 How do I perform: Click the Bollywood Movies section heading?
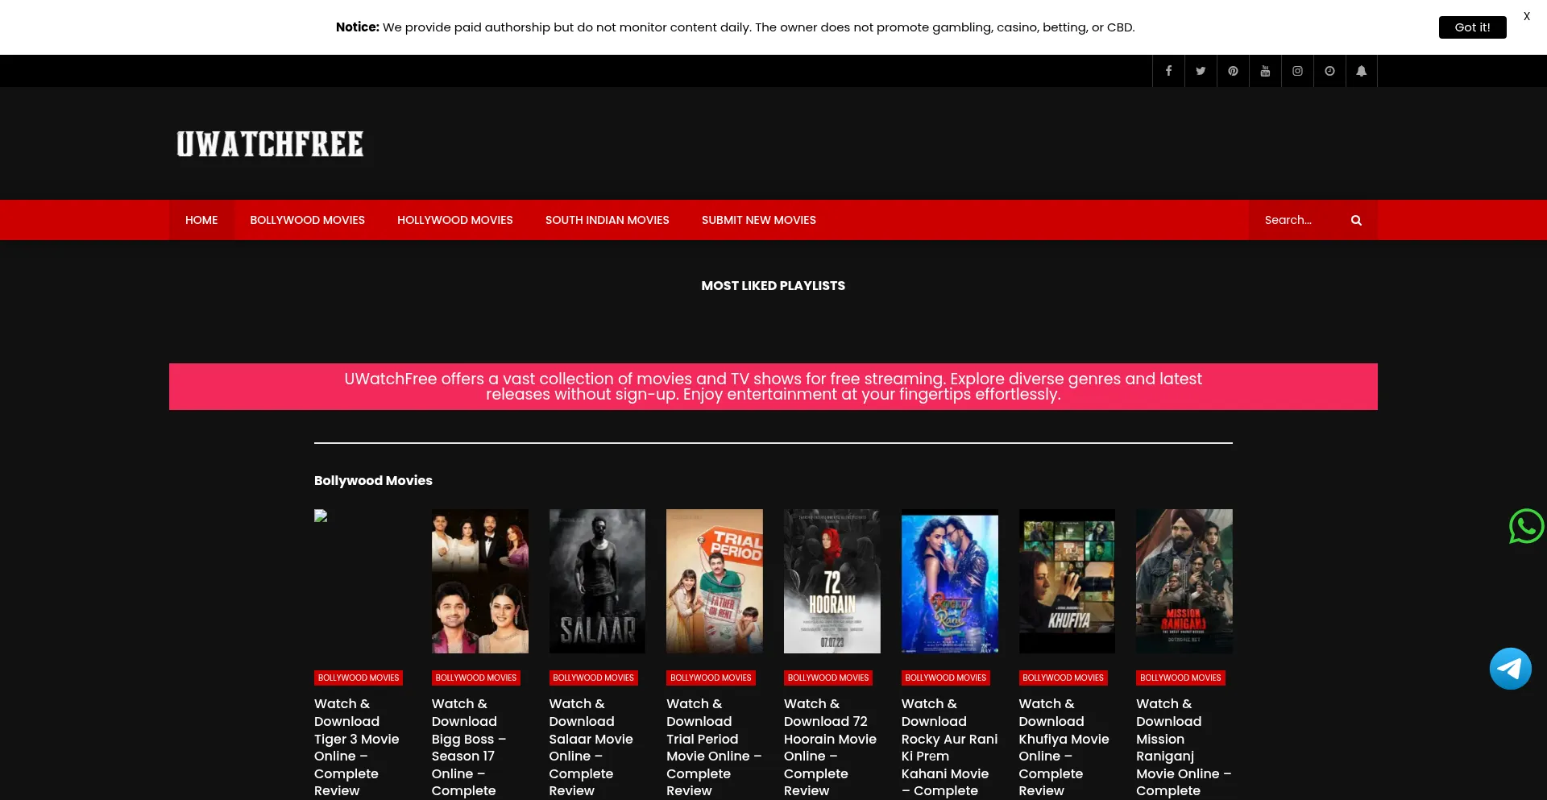click(x=373, y=480)
